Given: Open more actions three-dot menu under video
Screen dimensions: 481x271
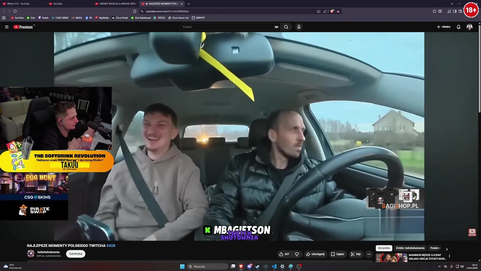Looking at the screenshot, I should (x=369, y=254).
